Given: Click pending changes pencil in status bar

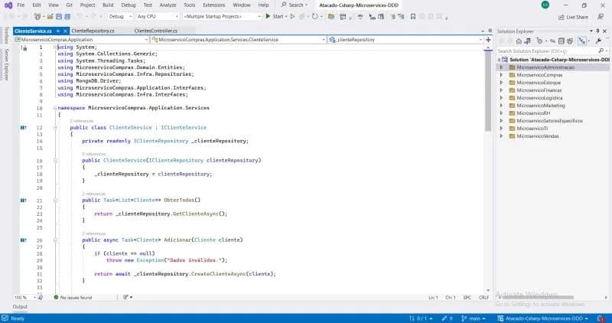Looking at the screenshot, I should coord(448,318).
